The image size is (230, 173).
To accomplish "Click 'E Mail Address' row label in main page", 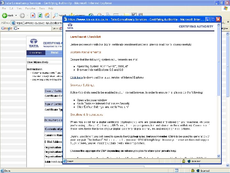I will coord(53,142).
